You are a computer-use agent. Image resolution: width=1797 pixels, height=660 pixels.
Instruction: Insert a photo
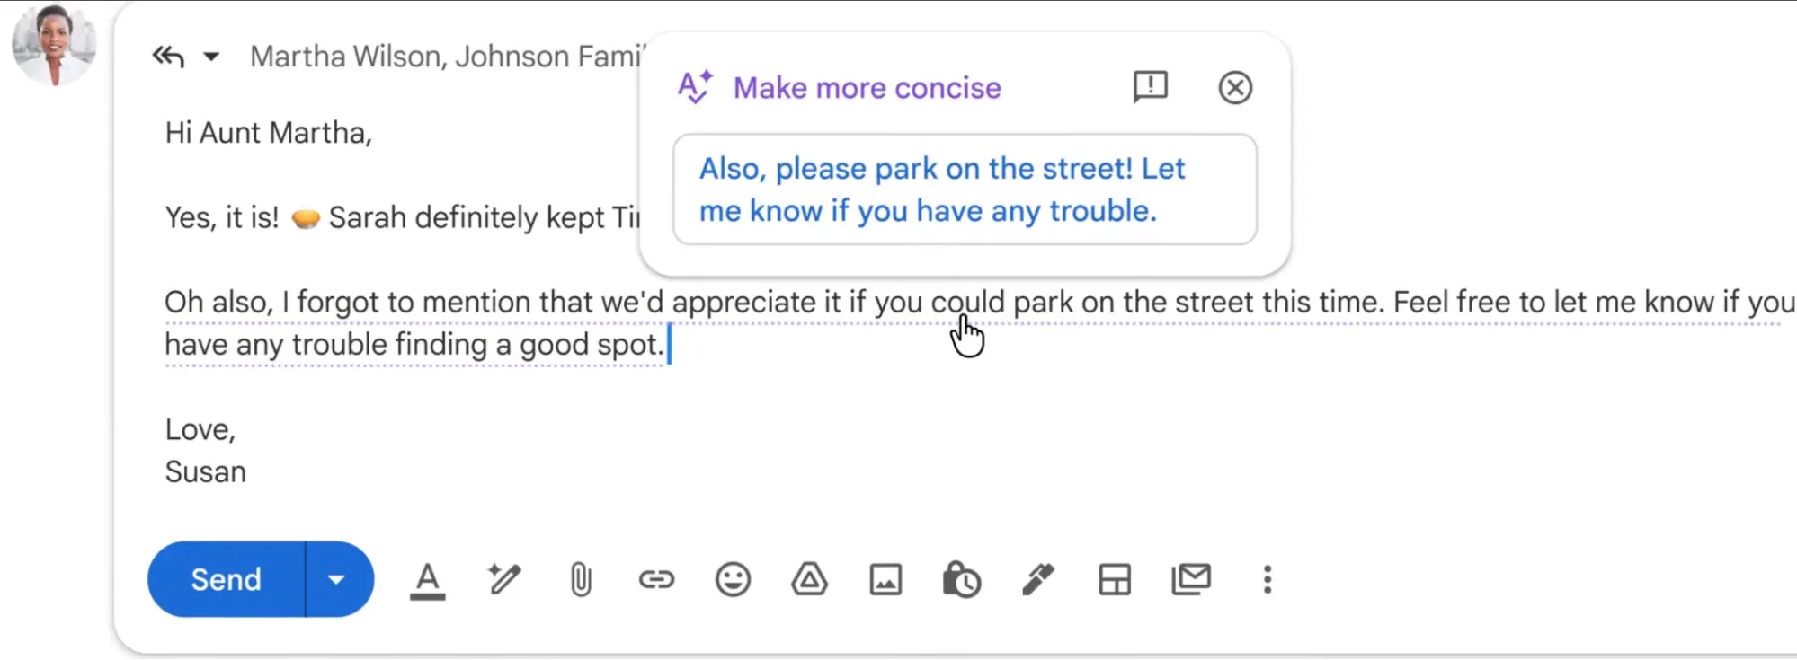[885, 579]
